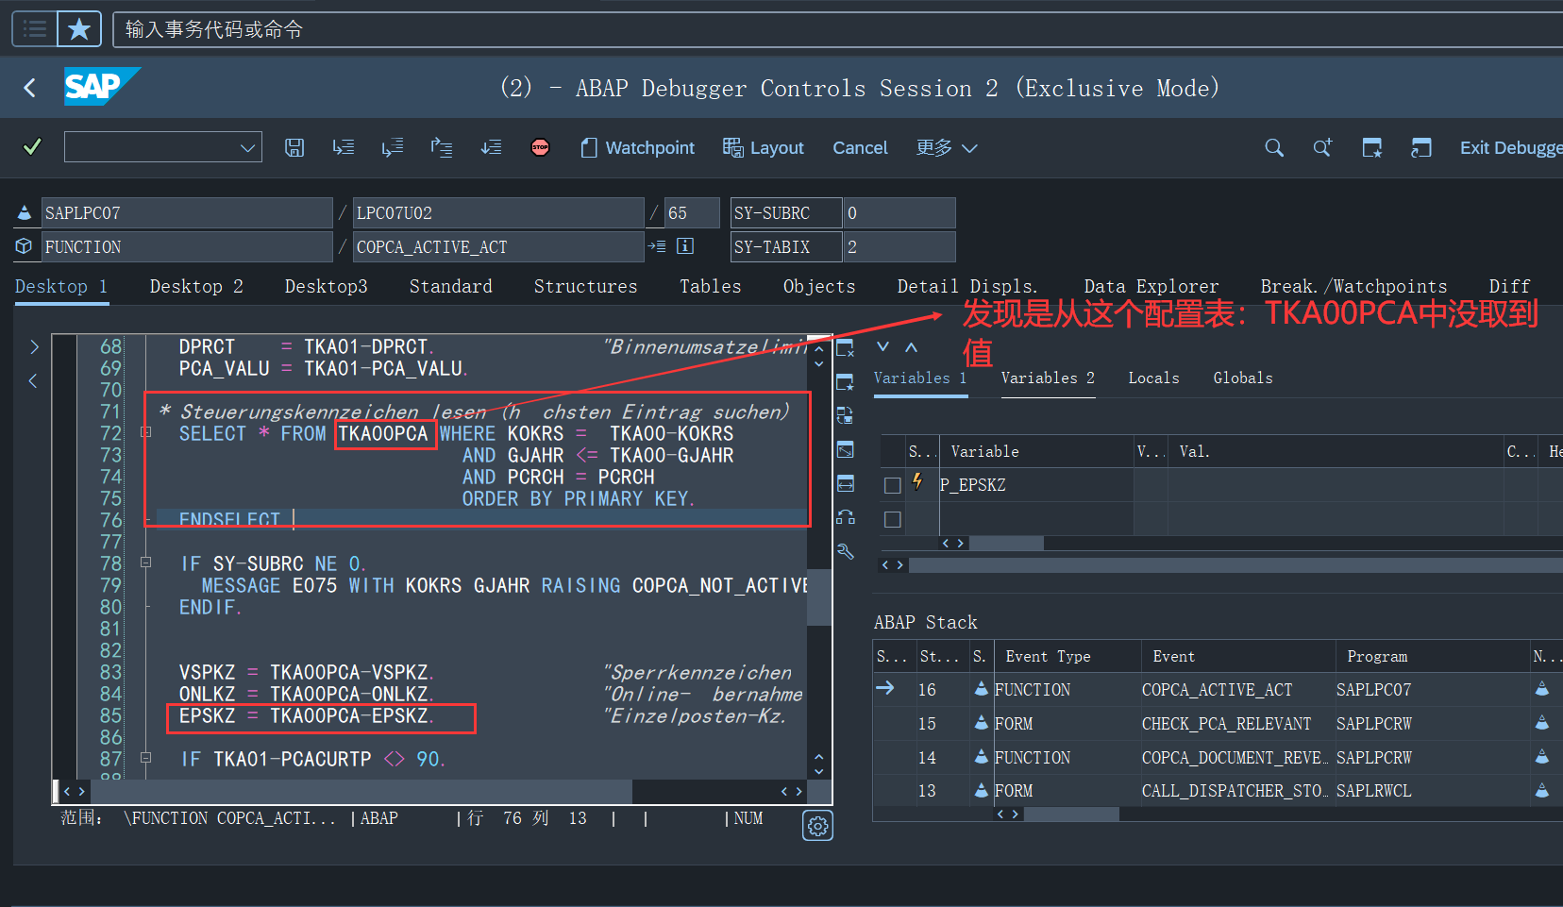Click the transaction code input field
This screenshot has width=1563, height=907.
click(x=838, y=29)
